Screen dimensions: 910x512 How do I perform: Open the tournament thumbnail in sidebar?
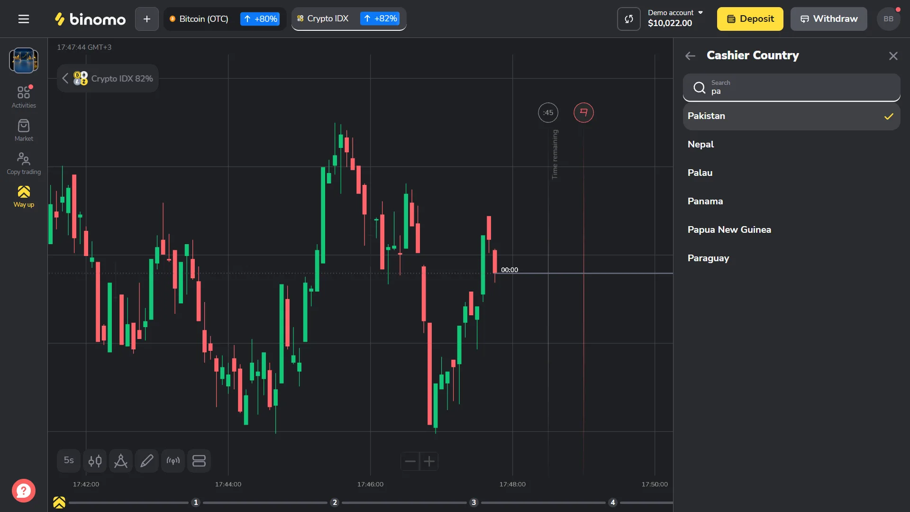click(x=24, y=60)
